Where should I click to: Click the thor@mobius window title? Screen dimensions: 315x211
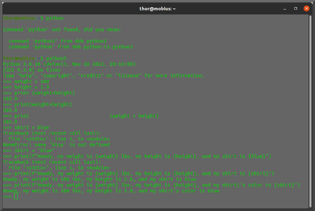[157, 8]
